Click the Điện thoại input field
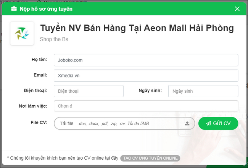Viewport: 248px width, 168px height. pyautogui.click(x=89, y=91)
